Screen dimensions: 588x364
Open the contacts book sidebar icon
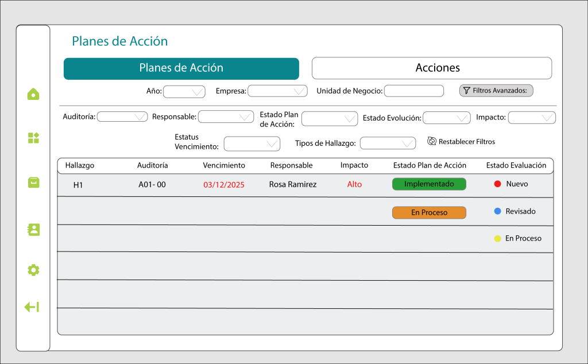33,230
